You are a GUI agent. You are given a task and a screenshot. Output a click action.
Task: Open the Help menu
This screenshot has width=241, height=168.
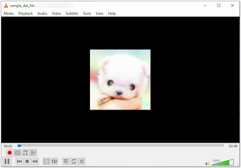pyautogui.click(x=112, y=14)
